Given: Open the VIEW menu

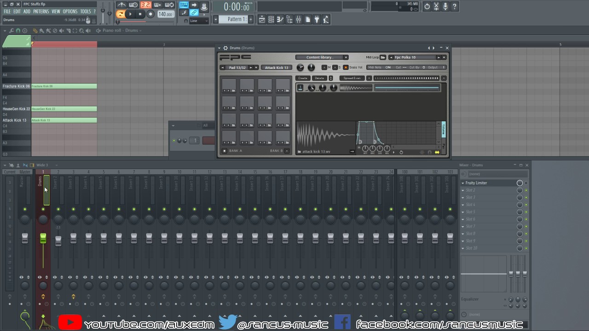Looking at the screenshot, I should point(56,11).
